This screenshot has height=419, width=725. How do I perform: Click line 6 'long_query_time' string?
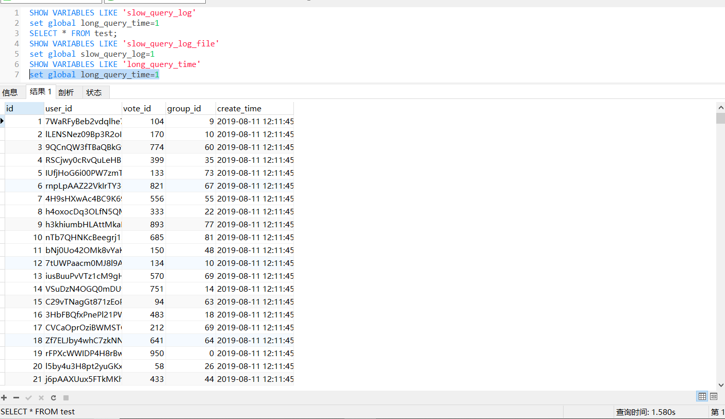coord(161,64)
